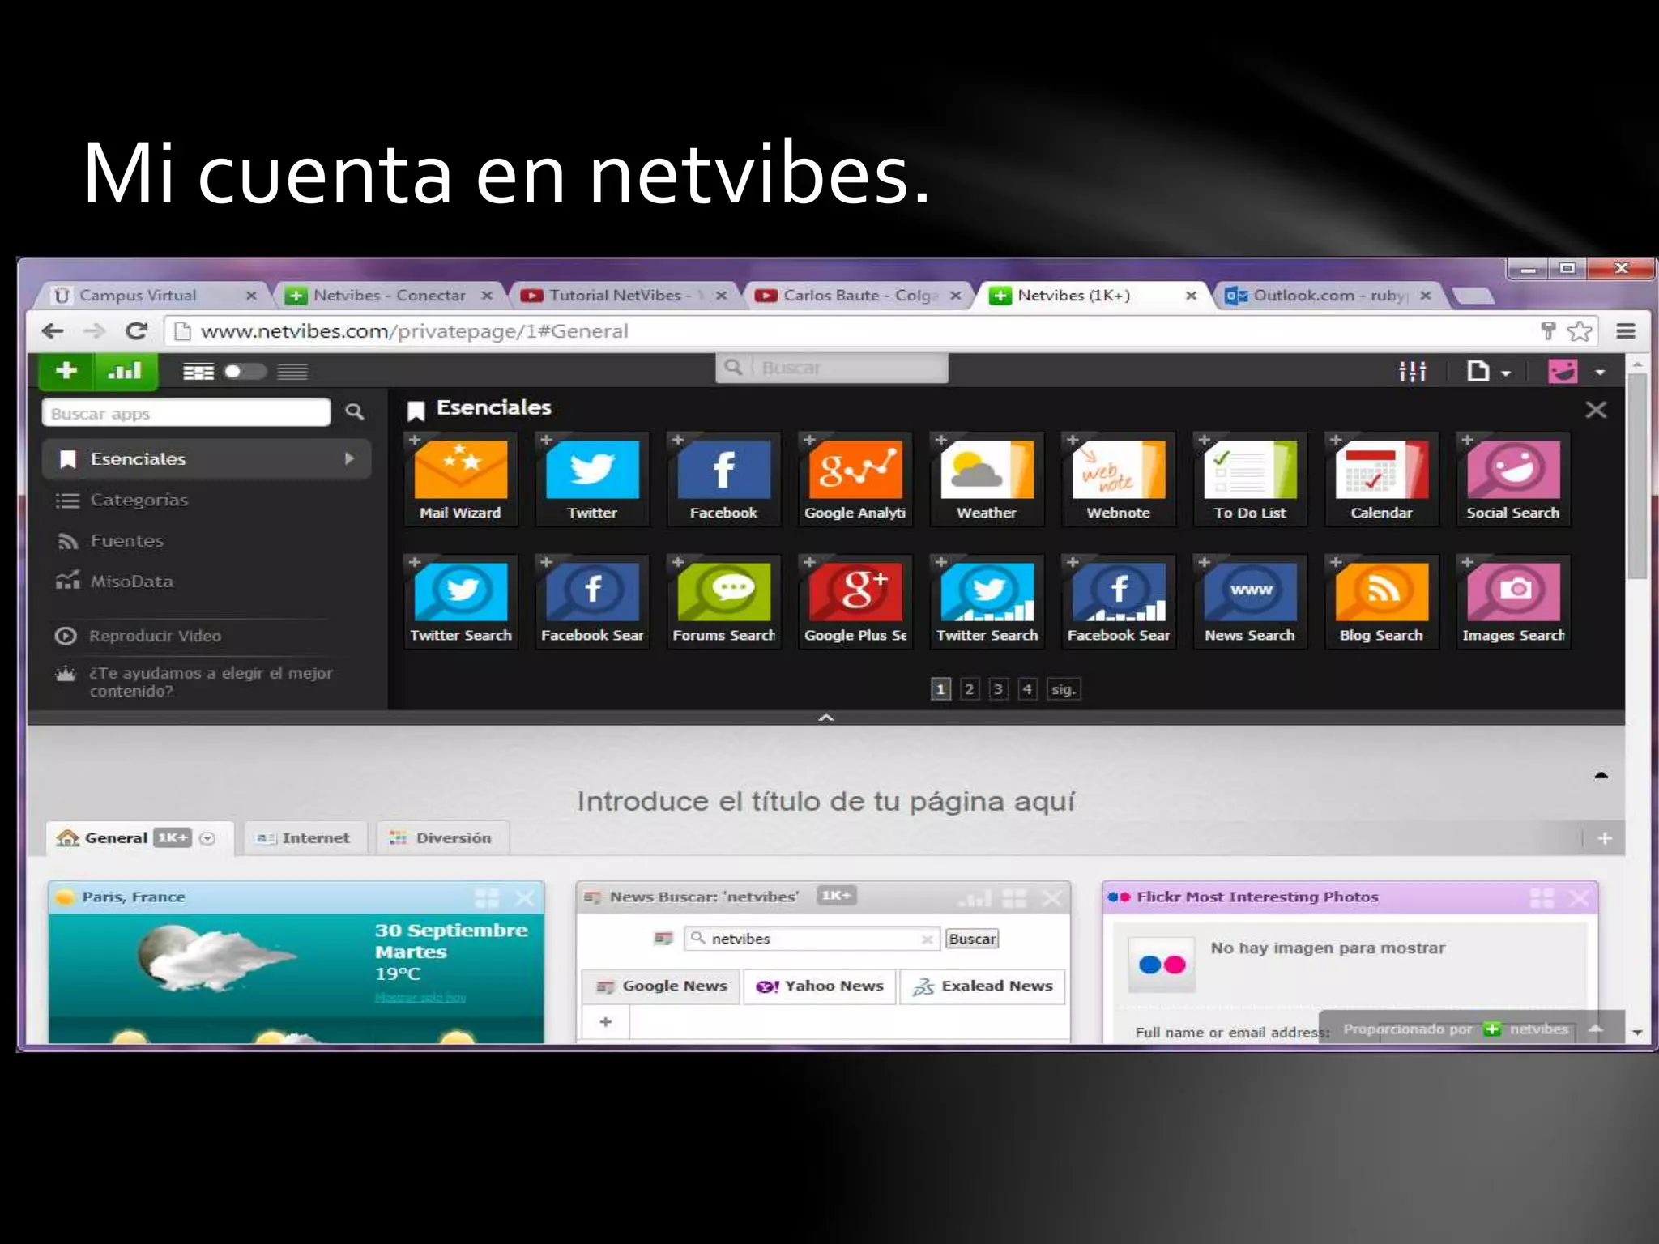Toggle widget/reader view switch
Viewport: 1659px width, 1244px height.
pyautogui.click(x=245, y=372)
